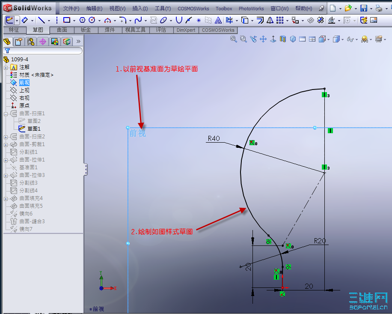Viewport: 392px width, 314px height.
Task: Open the Line tool dropdown arrow
Action: pos(49,21)
